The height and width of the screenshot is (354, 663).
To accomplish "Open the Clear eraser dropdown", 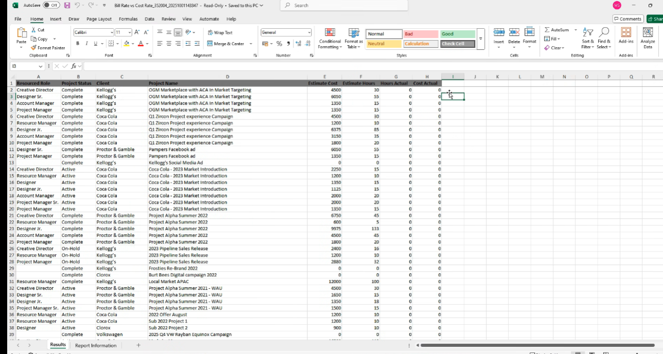I will [x=554, y=48].
